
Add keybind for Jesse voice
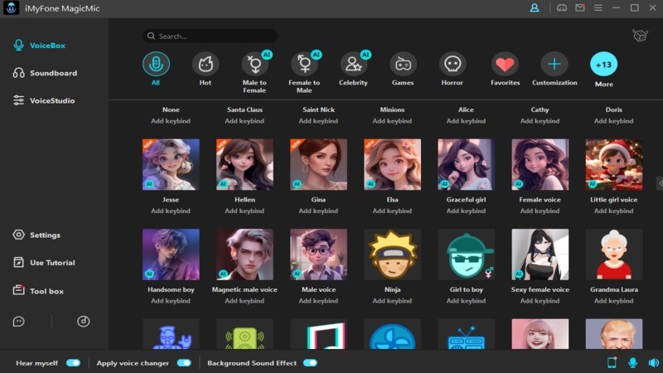(x=171, y=211)
